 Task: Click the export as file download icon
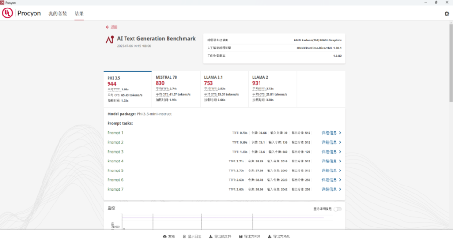coord(210,236)
